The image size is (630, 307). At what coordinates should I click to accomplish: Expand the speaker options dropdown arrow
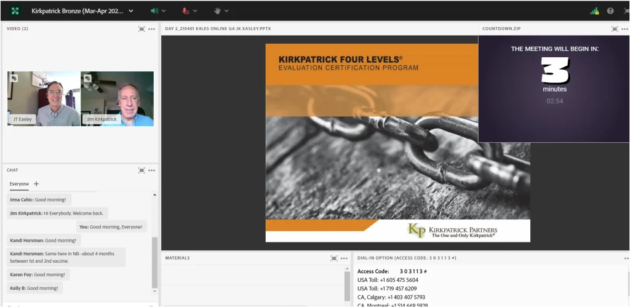[x=164, y=11]
